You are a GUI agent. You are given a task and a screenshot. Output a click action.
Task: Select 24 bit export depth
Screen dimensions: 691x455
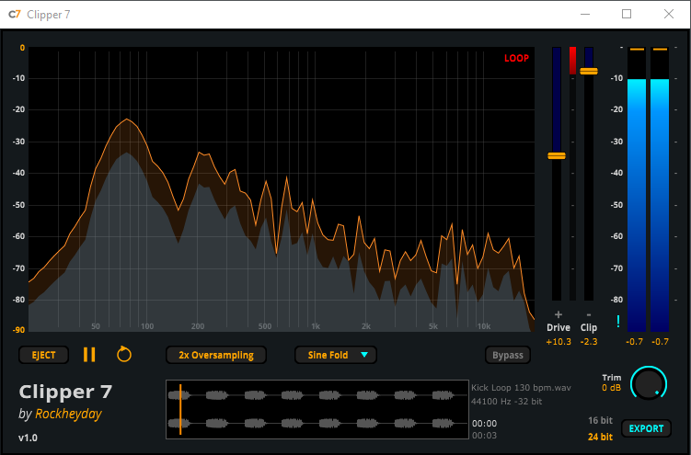point(600,437)
